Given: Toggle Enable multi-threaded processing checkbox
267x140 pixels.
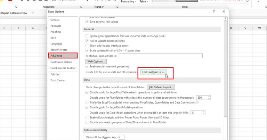Looking at the screenshot, I should (x=87, y=66).
